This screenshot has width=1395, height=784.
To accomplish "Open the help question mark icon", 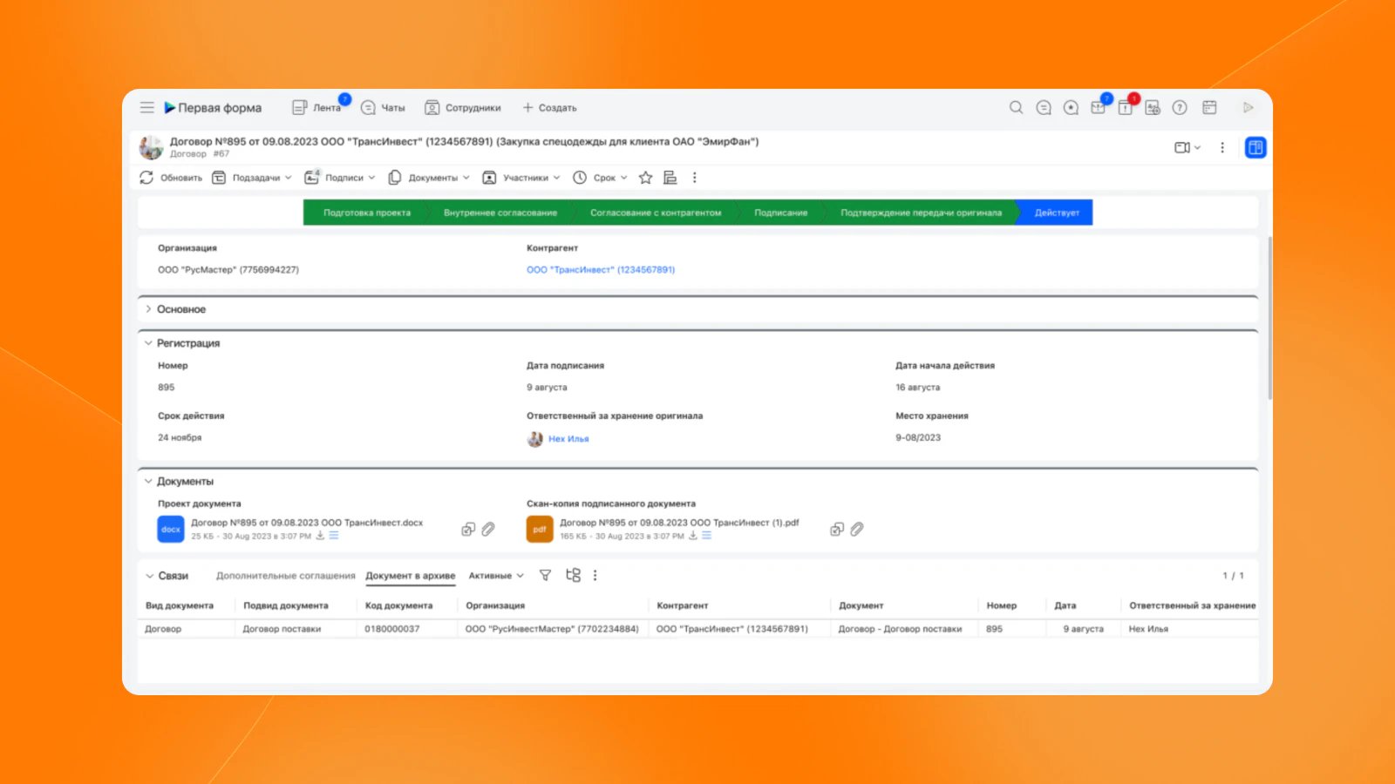I will 1180,107.
